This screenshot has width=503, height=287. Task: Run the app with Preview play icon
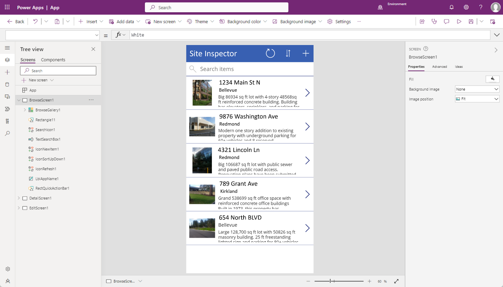pos(459,21)
